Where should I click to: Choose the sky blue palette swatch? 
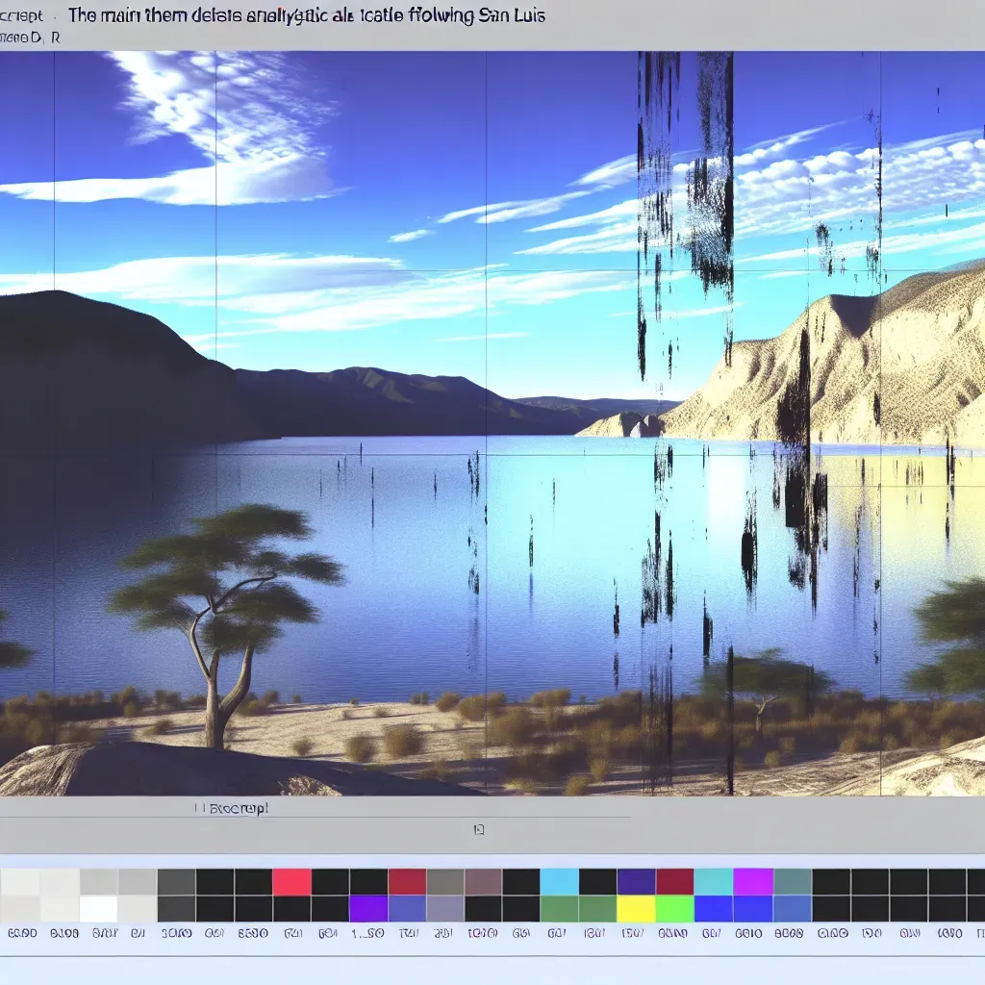(559, 882)
